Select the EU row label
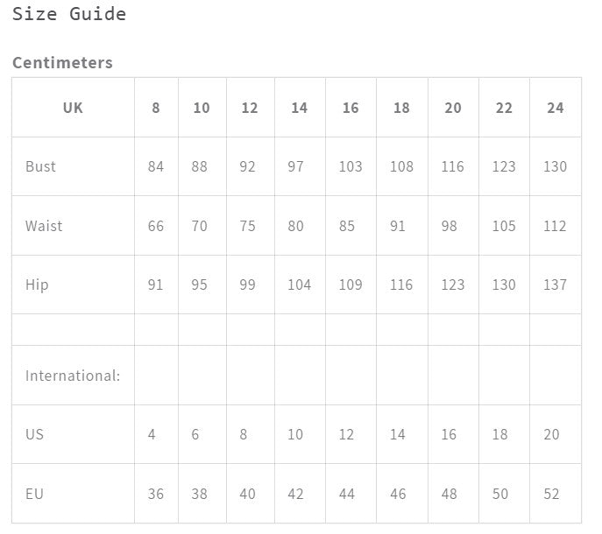 coord(34,494)
